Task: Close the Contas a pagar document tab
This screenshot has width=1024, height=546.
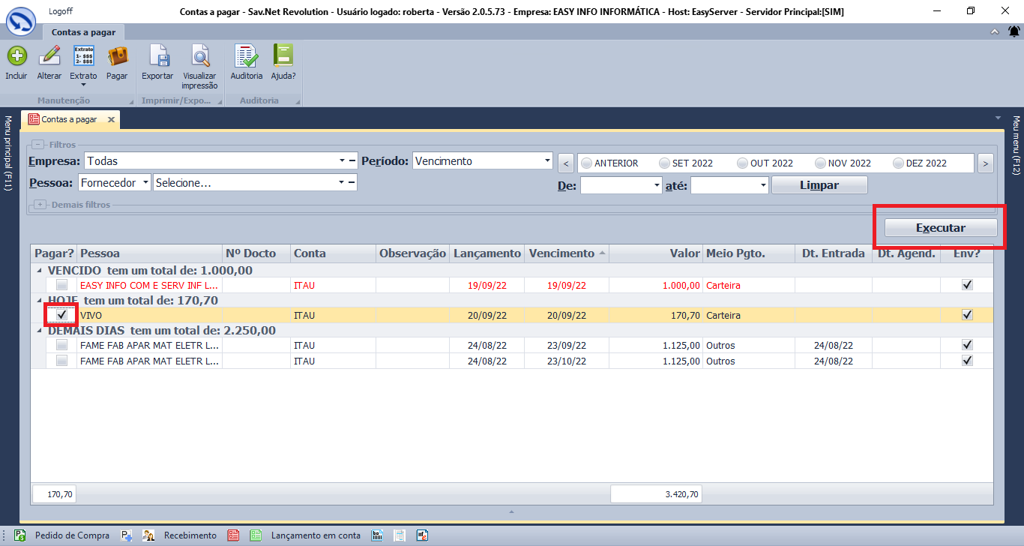Action: (x=111, y=119)
